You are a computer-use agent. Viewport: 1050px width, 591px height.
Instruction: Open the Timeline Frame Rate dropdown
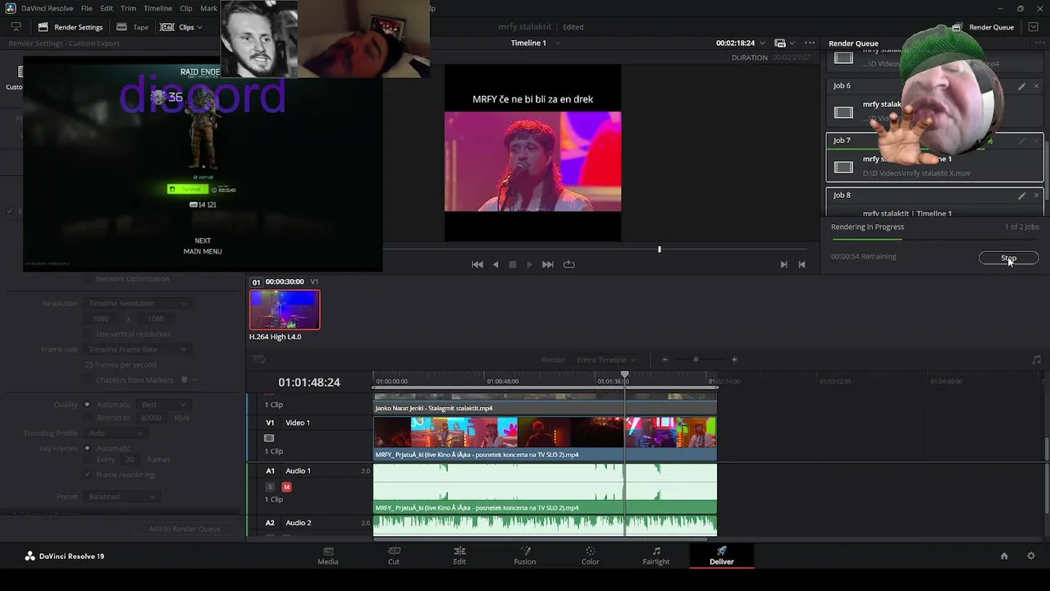pyautogui.click(x=137, y=350)
